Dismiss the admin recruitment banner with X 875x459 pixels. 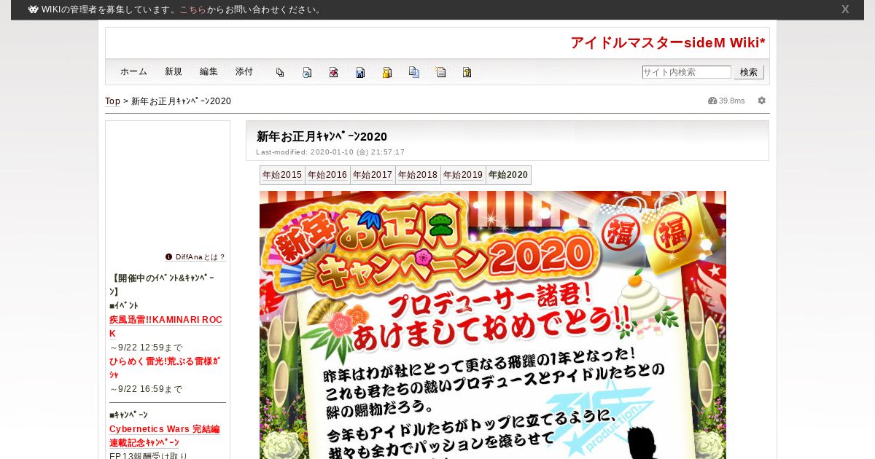point(845,9)
